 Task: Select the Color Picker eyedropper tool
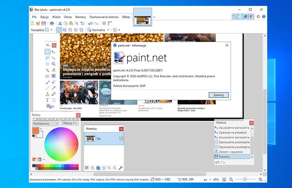coord(53,88)
